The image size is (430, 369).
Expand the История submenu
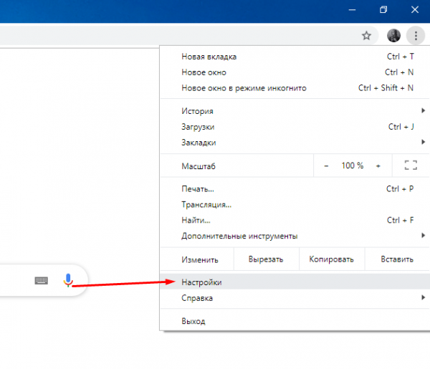[295, 111]
